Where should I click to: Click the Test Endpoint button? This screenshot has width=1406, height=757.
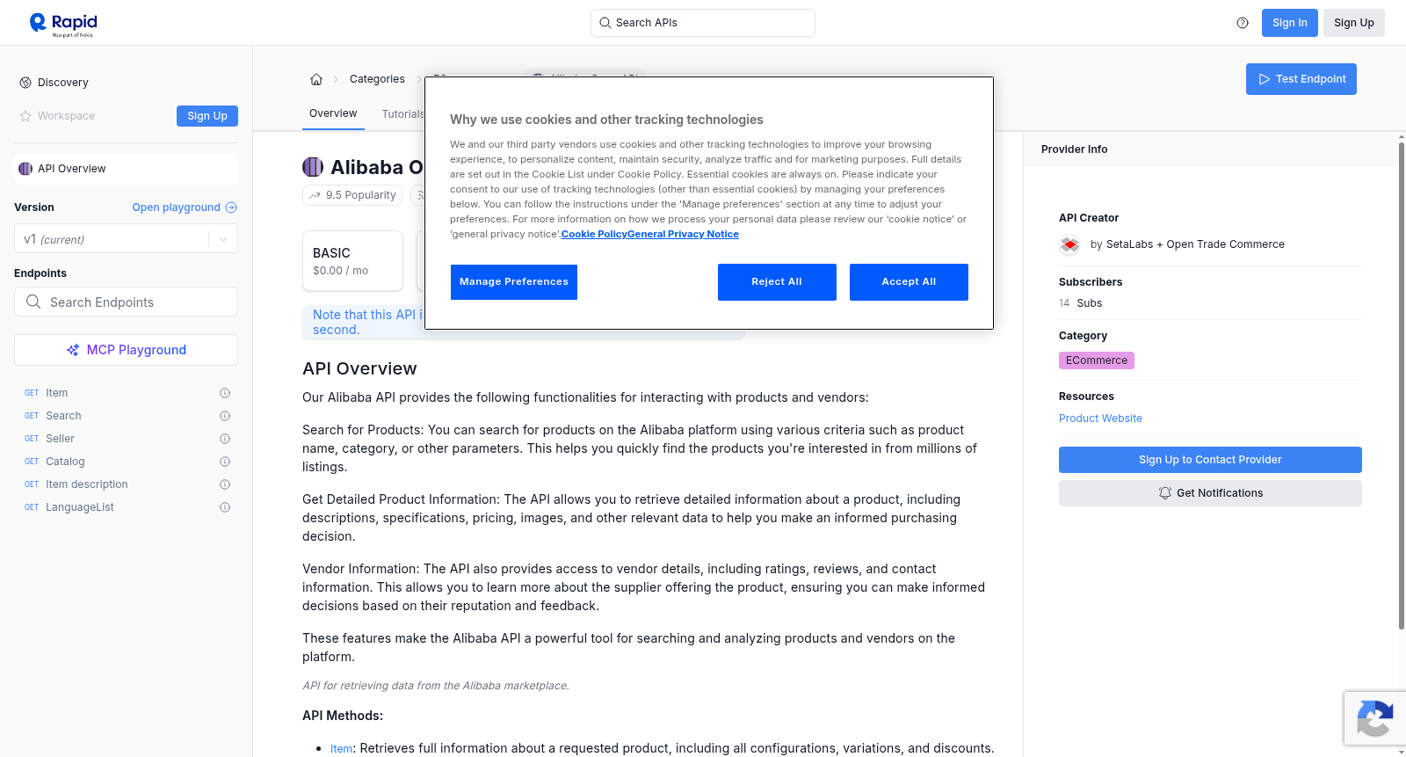point(1301,79)
